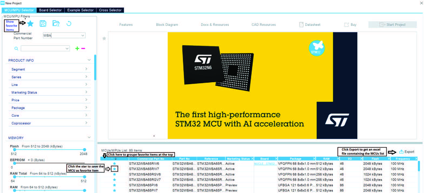
Task: Open the CAD Resources tab
Action: point(264,25)
